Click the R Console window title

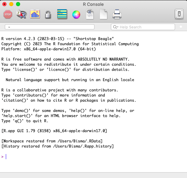pos(93,4)
